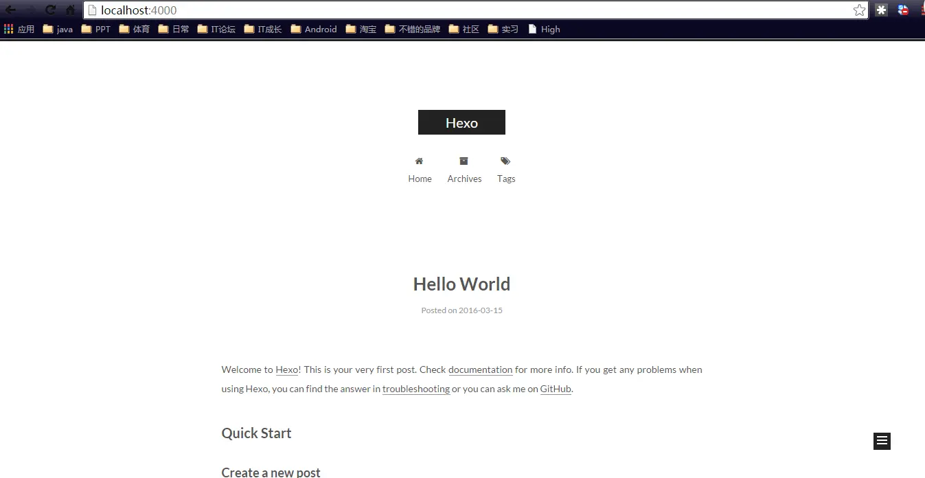Open the 日常 bookmarks folder
Screen dimensions: 925x478
pyautogui.click(x=173, y=29)
